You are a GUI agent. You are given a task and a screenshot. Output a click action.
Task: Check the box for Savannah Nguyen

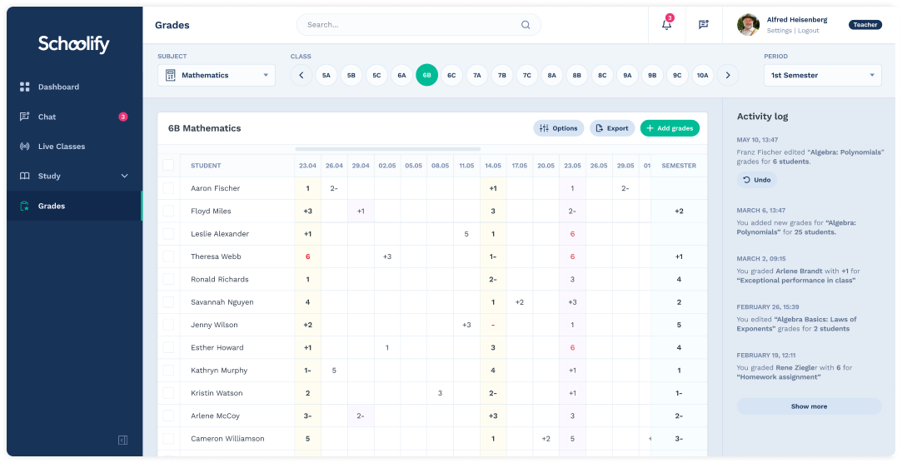click(x=168, y=302)
